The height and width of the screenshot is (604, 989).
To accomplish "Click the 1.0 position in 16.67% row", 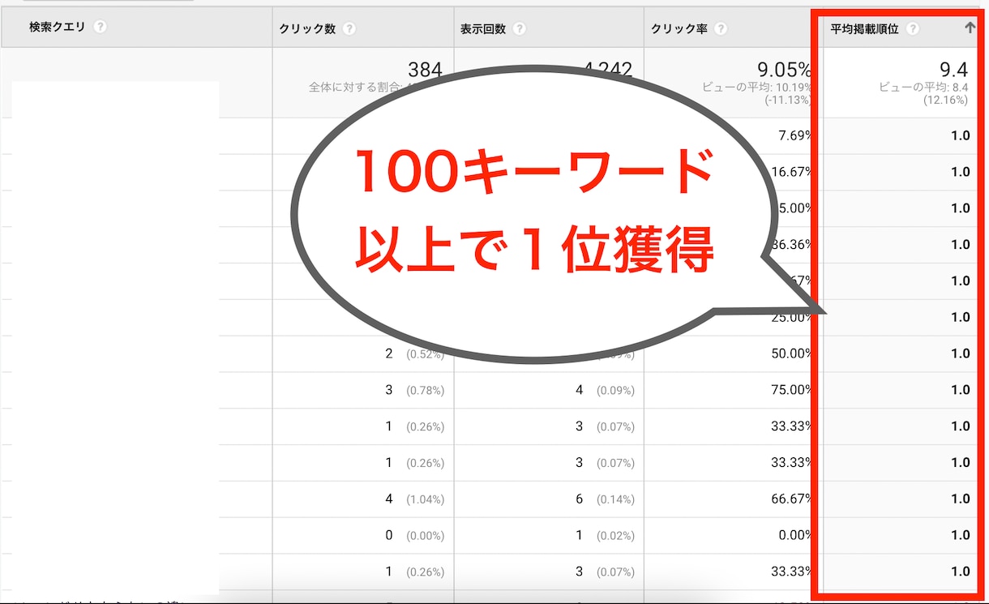I will [961, 172].
